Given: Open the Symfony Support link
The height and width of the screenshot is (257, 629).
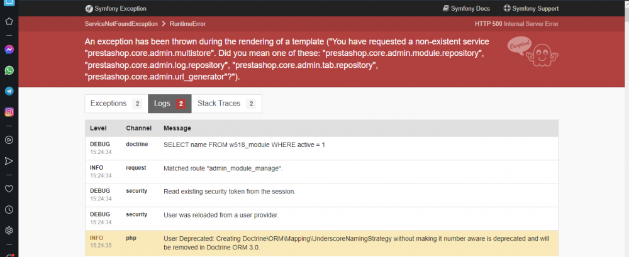Looking at the screenshot, I should point(531,8).
